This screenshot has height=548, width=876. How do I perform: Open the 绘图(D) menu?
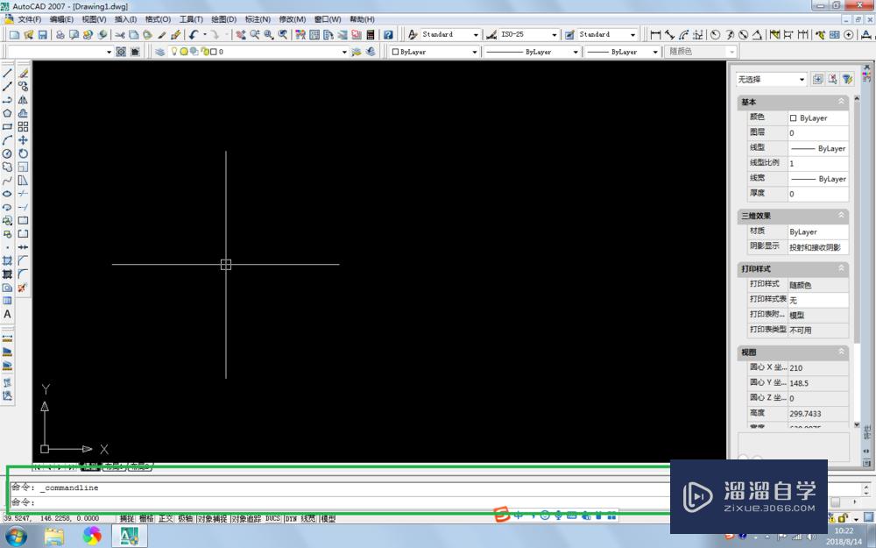pos(223,19)
